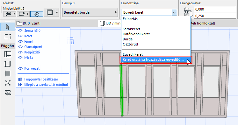This screenshot has width=238, height=125.
Task: Click Kilépés a szerkesztő módból
Action: (46, 85)
